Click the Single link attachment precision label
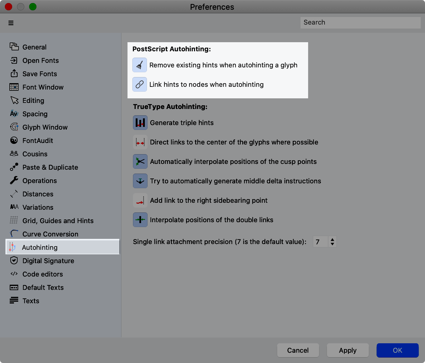The width and height of the screenshot is (425, 363). [220, 242]
